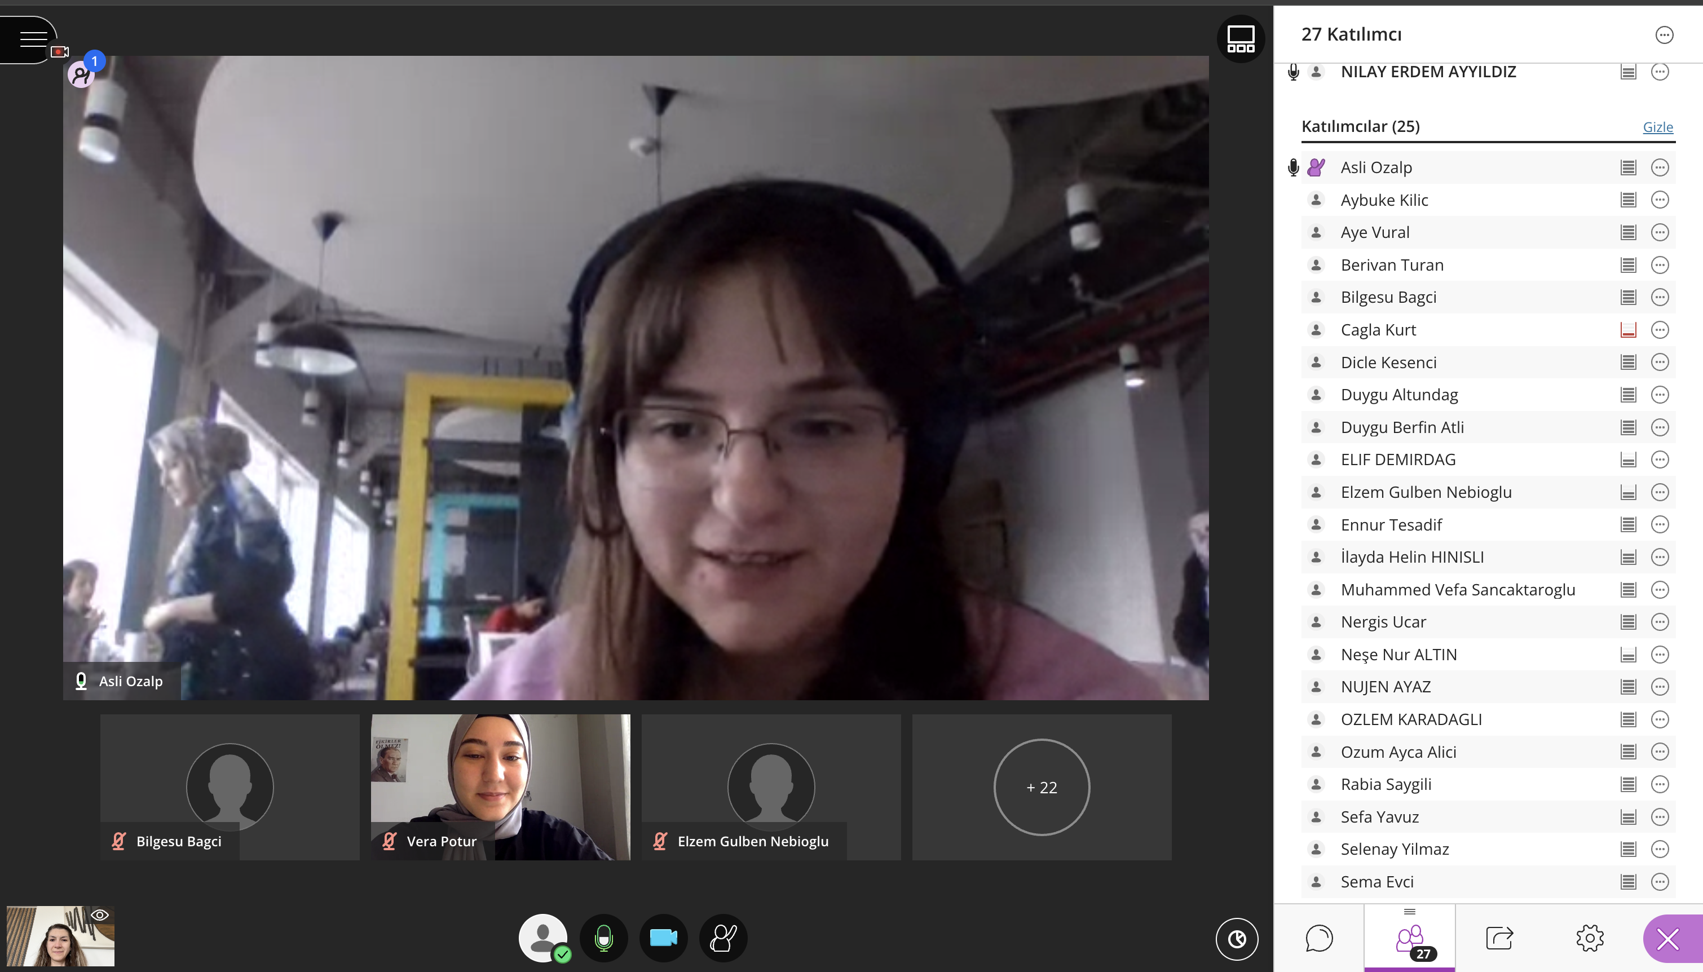Select Muhammed Vefa Sancaktaroglu in the list

(x=1488, y=590)
